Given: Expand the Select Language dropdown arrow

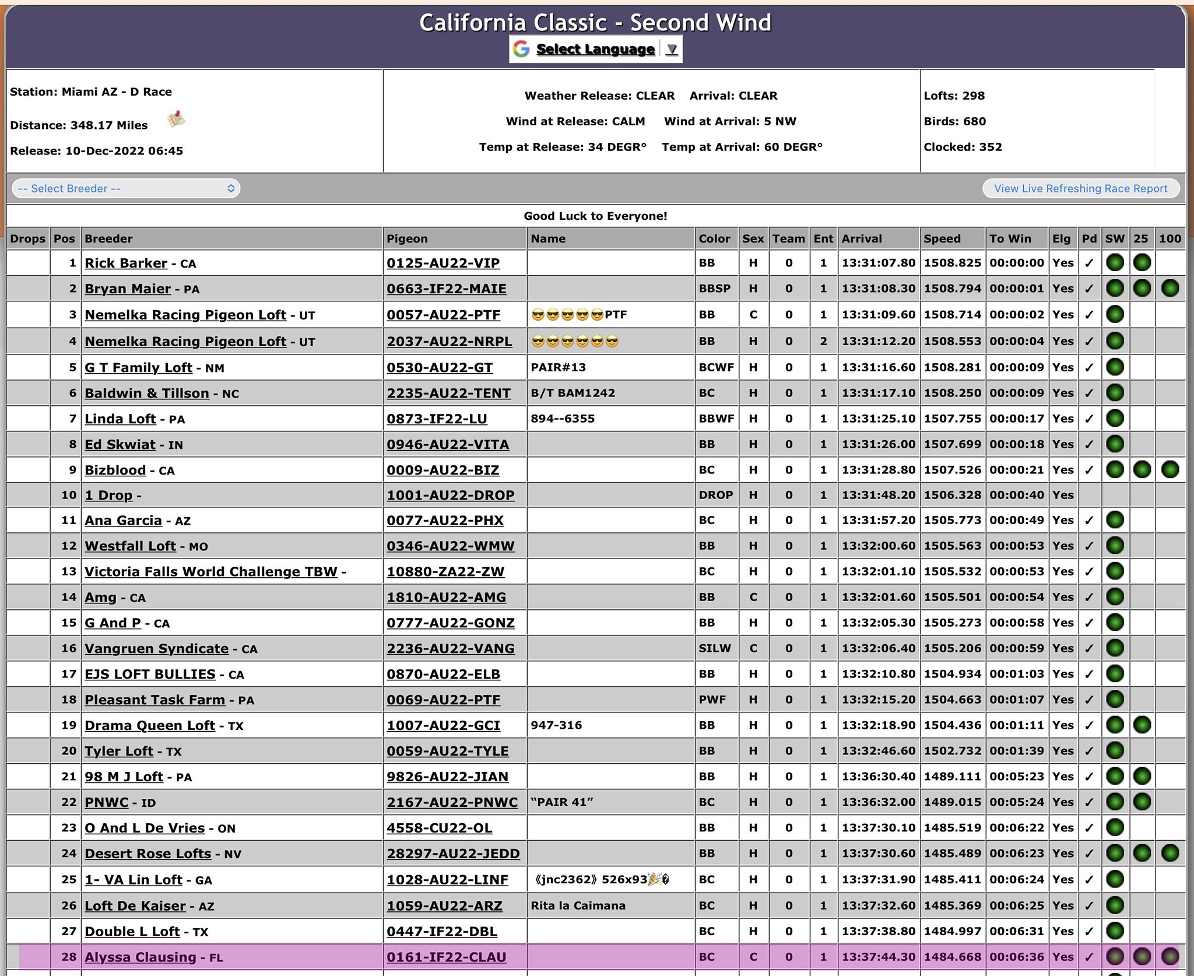Looking at the screenshot, I should click(x=672, y=50).
